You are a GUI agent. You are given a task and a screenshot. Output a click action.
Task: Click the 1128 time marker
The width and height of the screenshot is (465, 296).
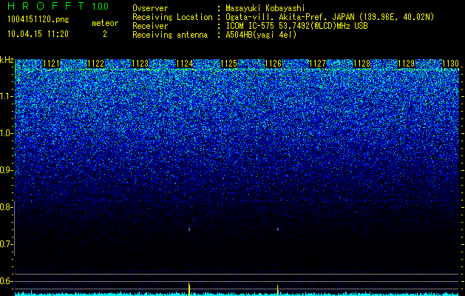point(362,64)
